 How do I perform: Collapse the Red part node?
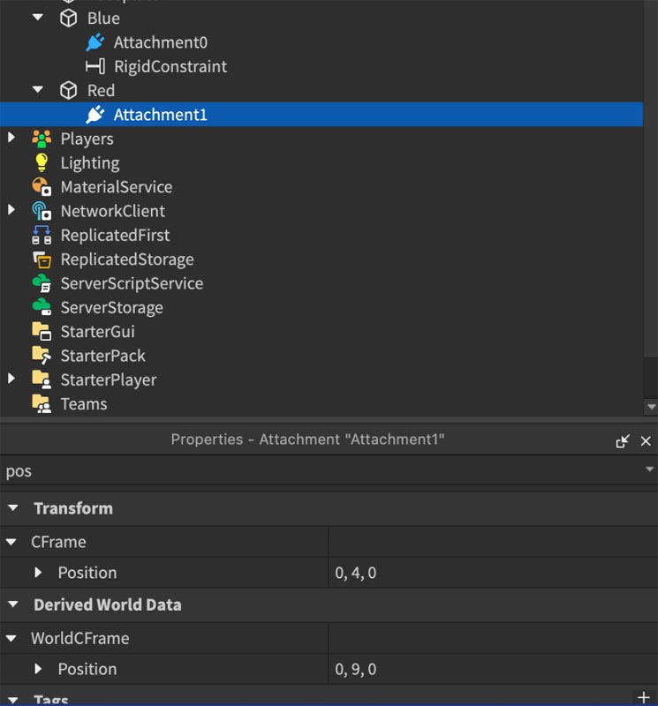(38, 90)
